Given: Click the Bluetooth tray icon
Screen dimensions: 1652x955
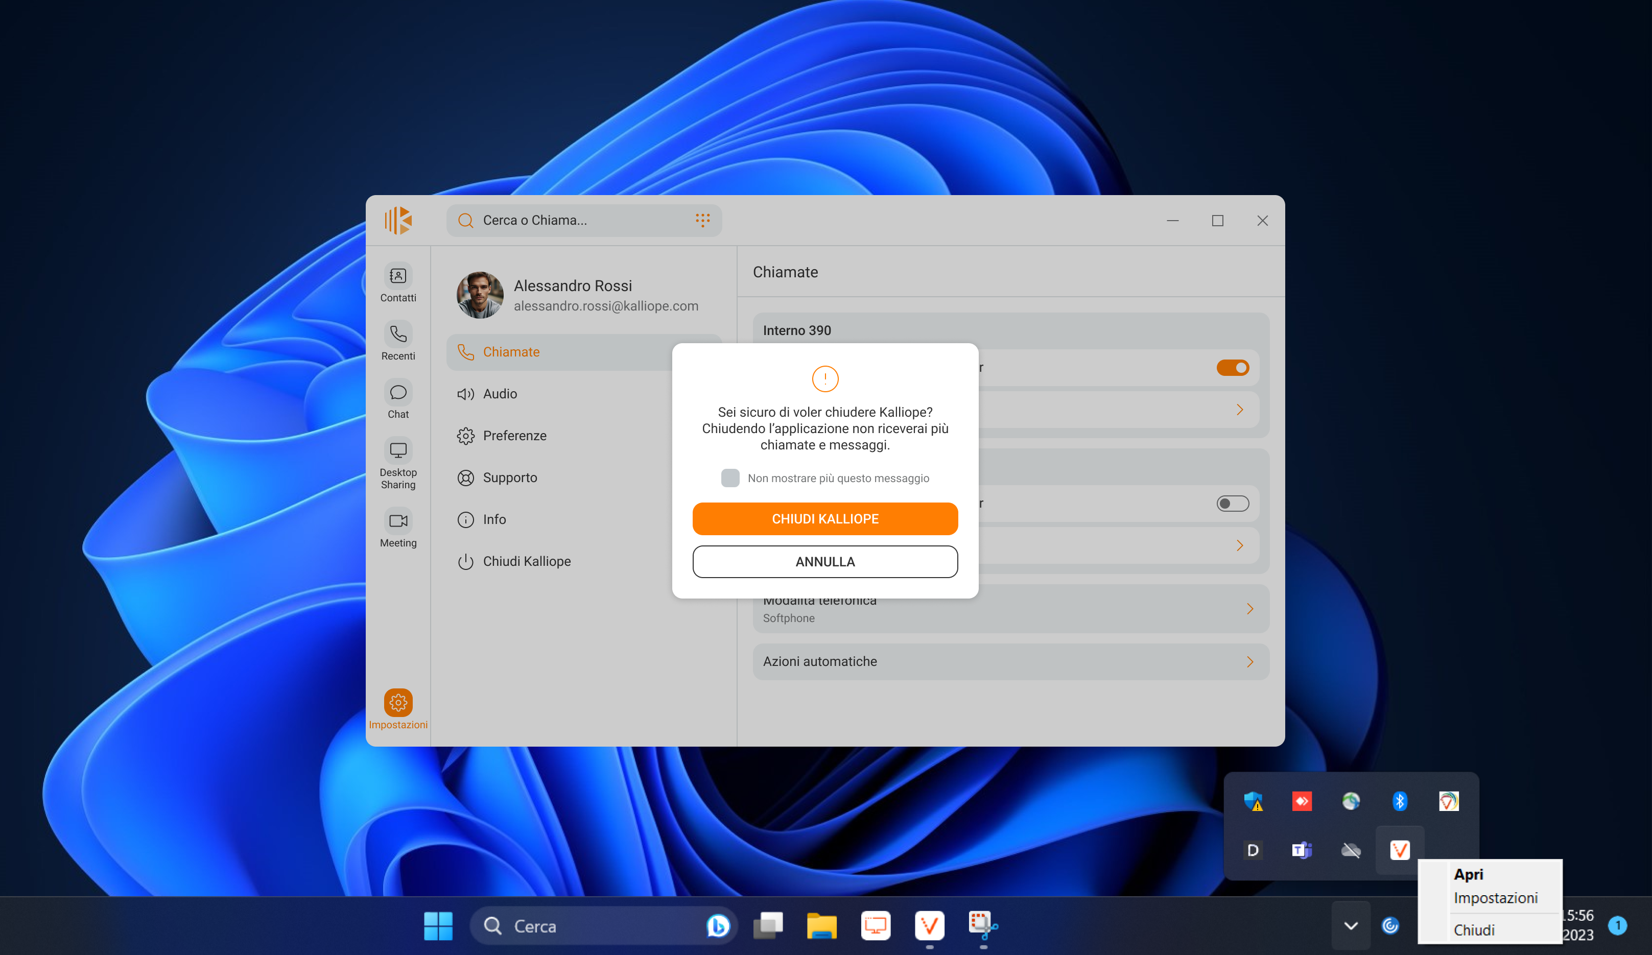Looking at the screenshot, I should tap(1400, 801).
